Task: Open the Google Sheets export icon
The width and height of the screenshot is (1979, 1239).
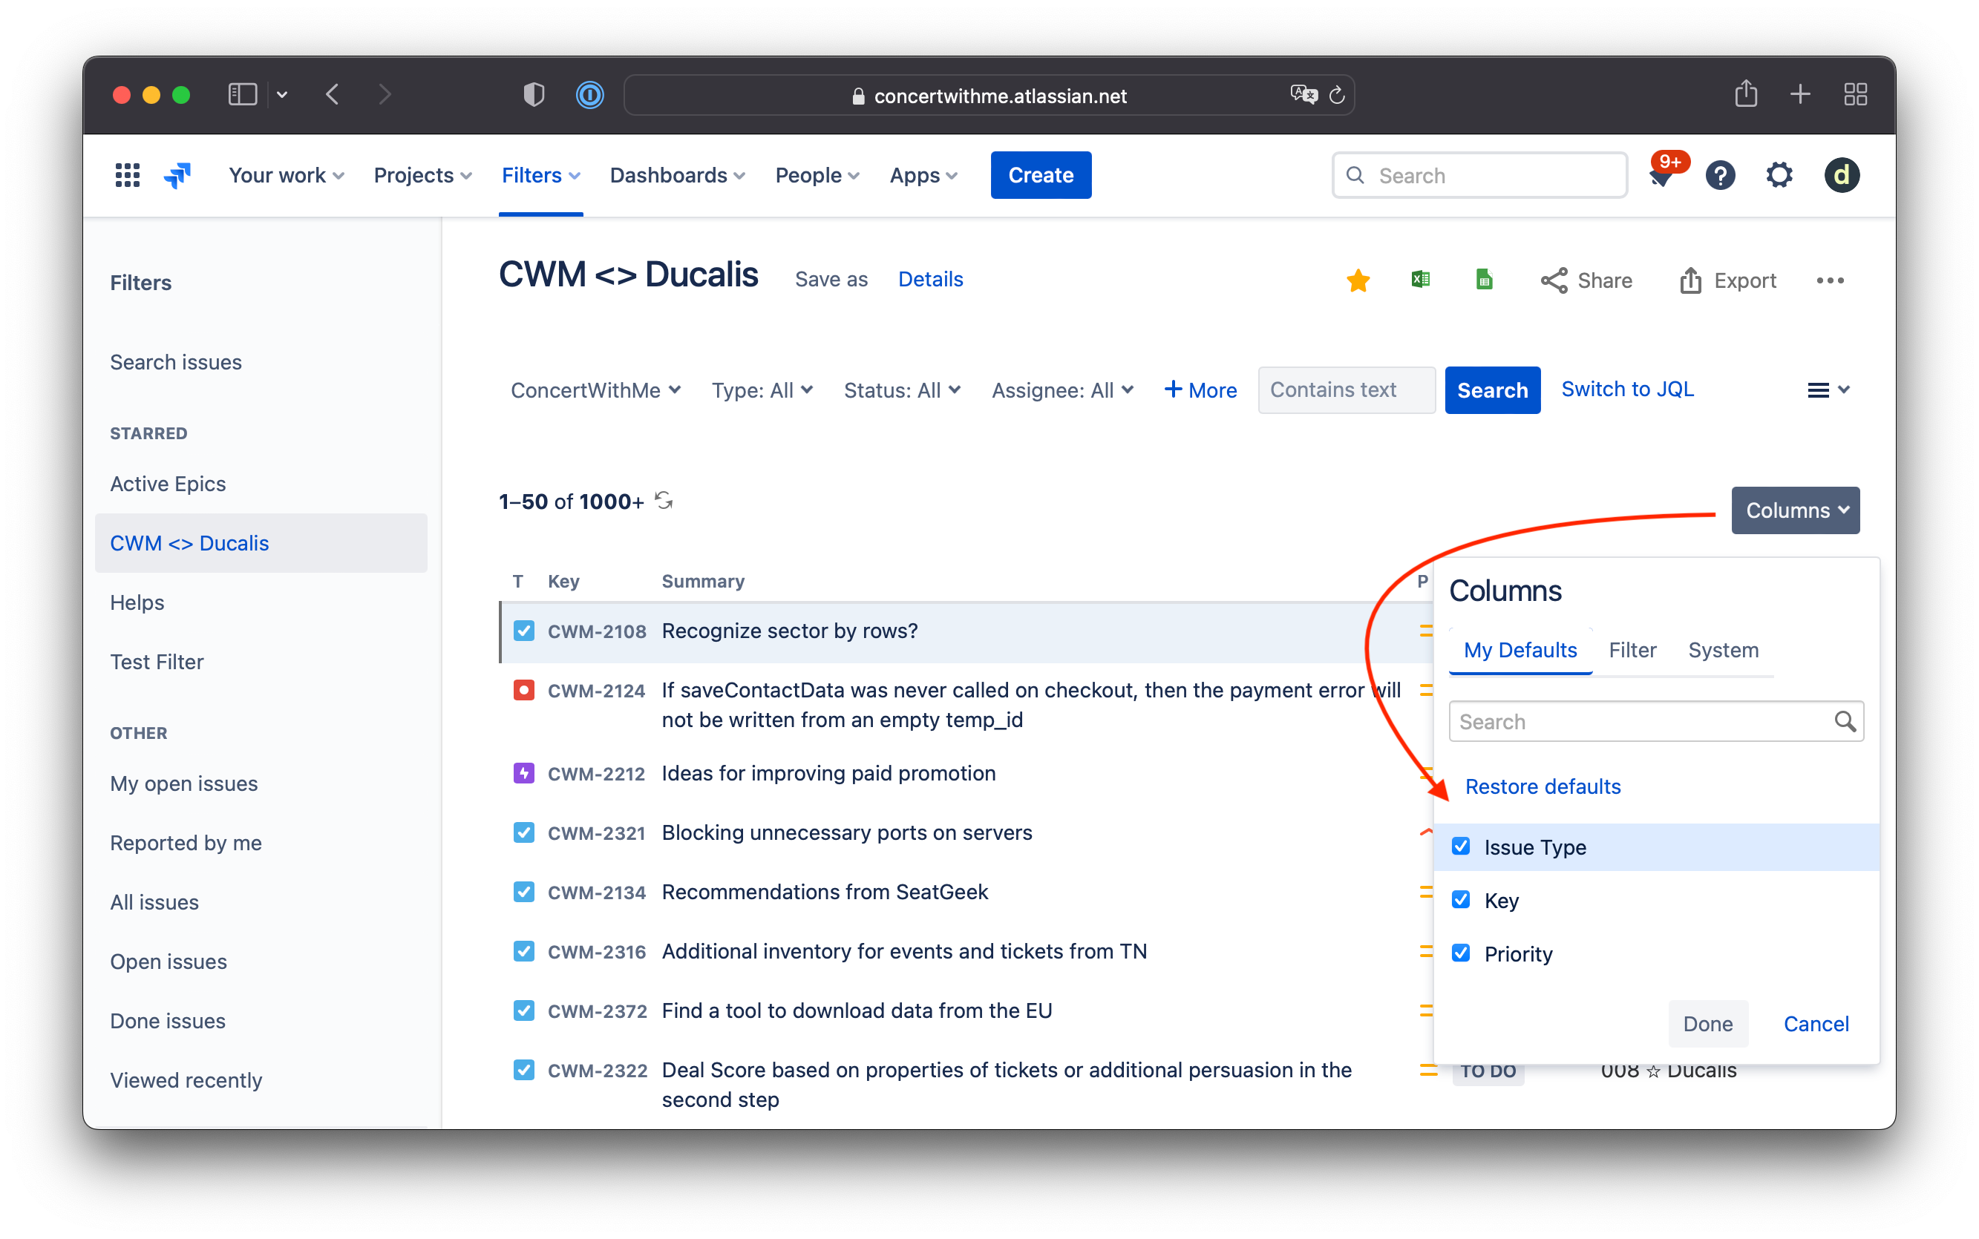Action: (x=1484, y=280)
